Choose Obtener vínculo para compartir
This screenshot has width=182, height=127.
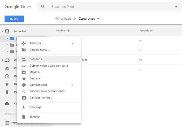[49, 66]
